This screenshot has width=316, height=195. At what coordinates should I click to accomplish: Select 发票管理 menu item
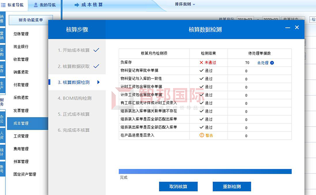click(x=21, y=111)
